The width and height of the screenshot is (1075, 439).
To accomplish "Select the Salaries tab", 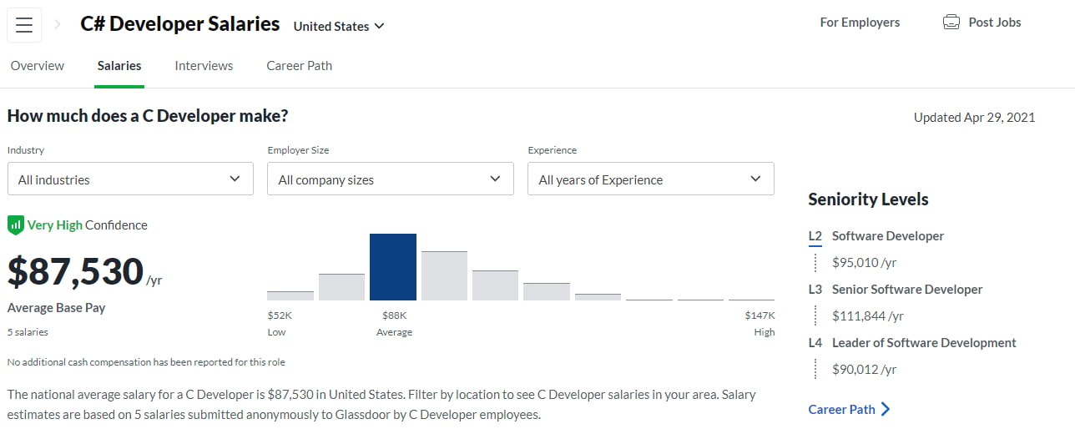I will pyautogui.click(x=119, y=65).
